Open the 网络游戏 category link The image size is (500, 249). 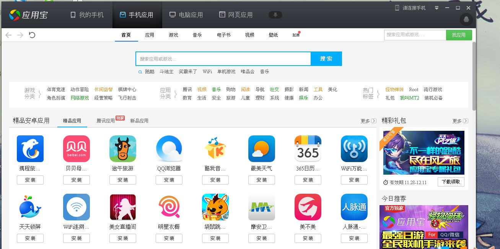(80, 98)
